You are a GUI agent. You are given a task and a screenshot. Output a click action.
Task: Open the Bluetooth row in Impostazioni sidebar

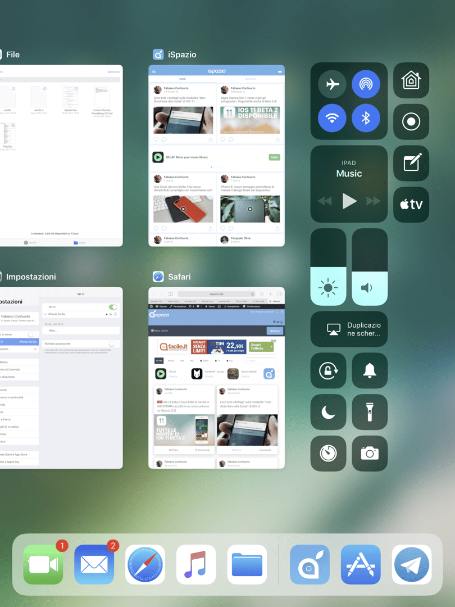[x=19, y=349]
